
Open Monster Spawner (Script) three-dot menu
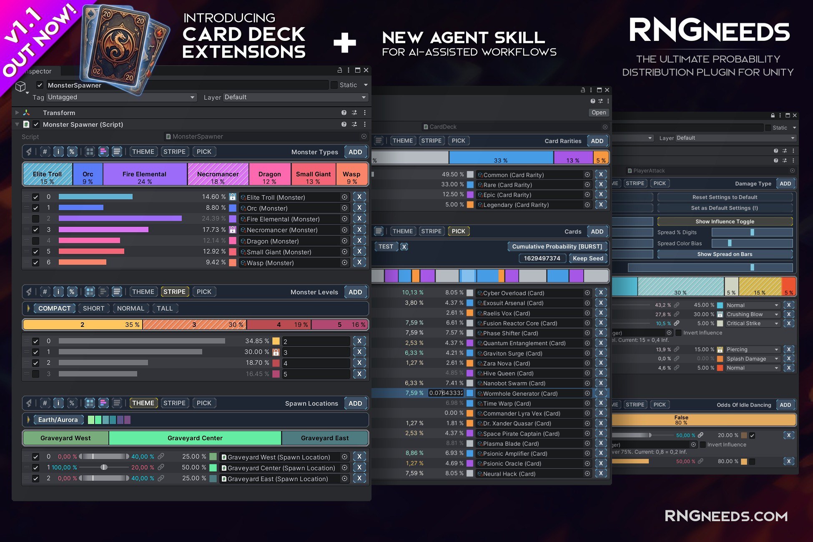click(x=365, y=124)
